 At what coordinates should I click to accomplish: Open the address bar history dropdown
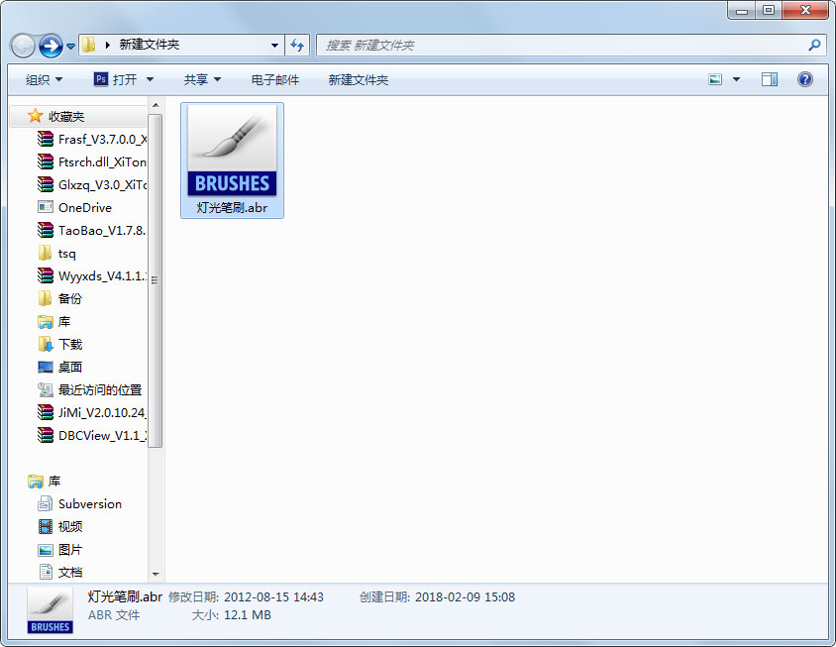point(274,45)
